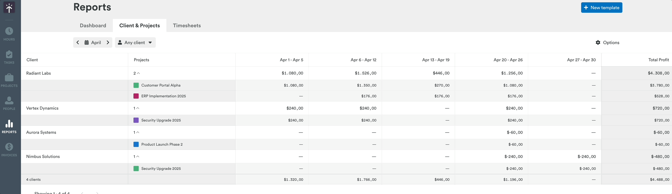Click Radiant Labs Apr 13 - Apr 19 value $446,00
The image size is (672, 194).
point(441,73)
